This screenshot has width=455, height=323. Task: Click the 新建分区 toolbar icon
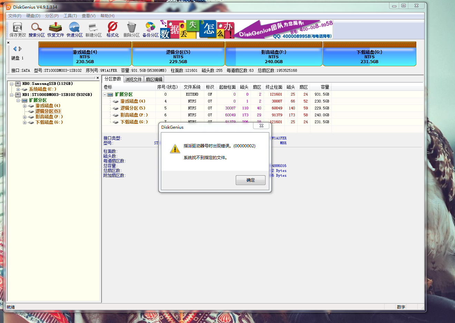(93, 30)
